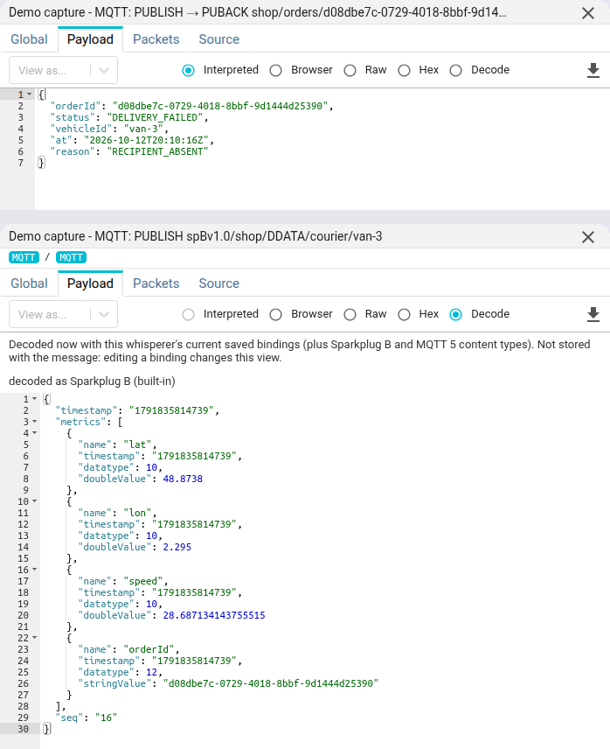Image resolution: width=610 pixels, height=749 pixels.
Task: Click lon doubleValue 2.295
Action: 177,547
